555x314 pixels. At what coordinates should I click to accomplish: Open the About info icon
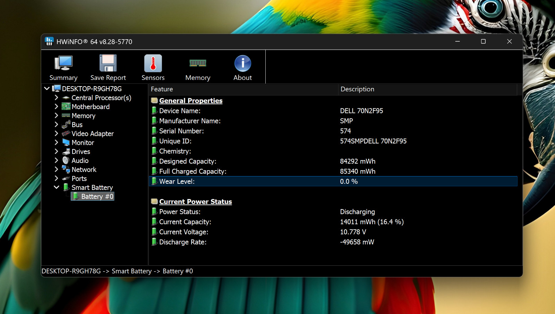click(x=243, y=64)
